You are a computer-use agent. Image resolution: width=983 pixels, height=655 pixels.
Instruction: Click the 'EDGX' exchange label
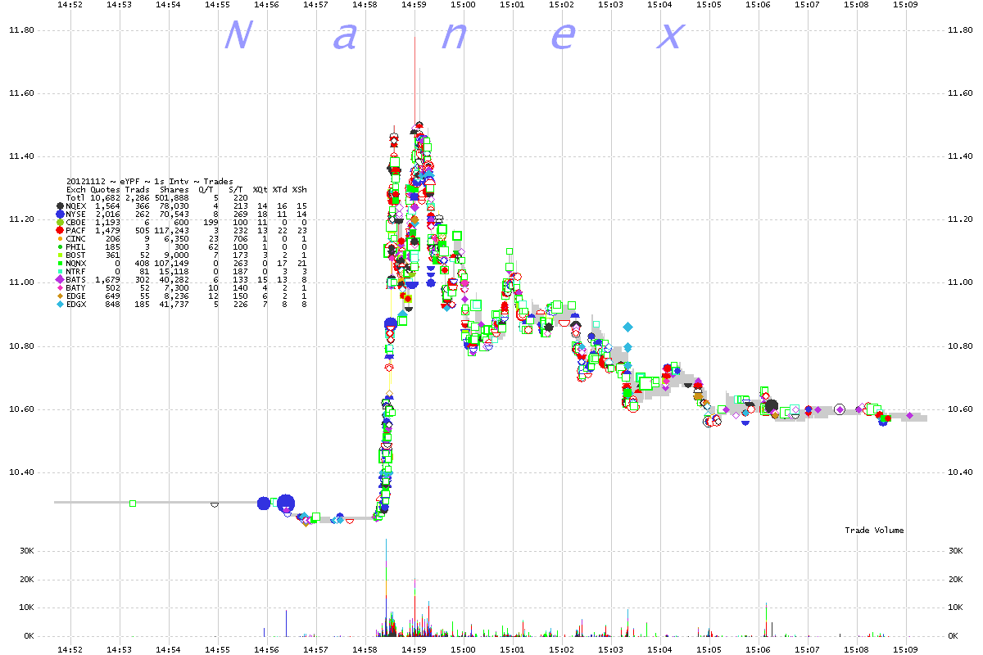(75, 304)
